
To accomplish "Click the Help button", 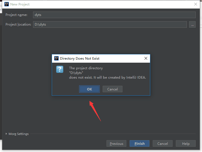I will pyautogui.click(x=186, y=144).
